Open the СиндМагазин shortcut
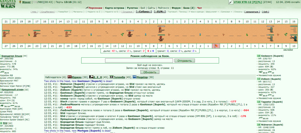Screen dimensions: 301x133 pos(47,12)
